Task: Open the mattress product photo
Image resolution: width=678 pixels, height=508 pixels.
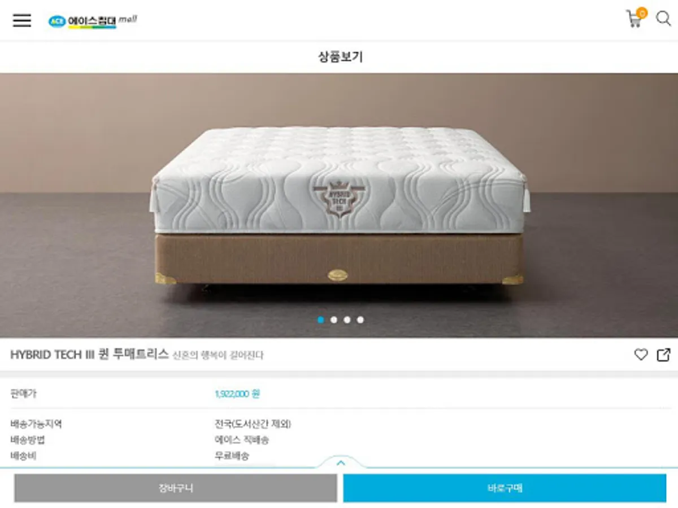Action: pos(339,205)
